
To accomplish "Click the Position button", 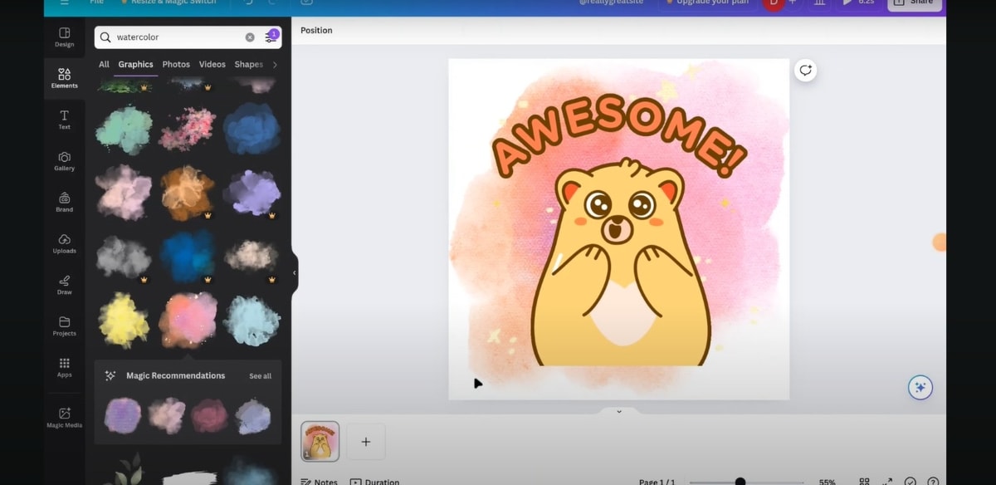I will (x=316, y=31).
